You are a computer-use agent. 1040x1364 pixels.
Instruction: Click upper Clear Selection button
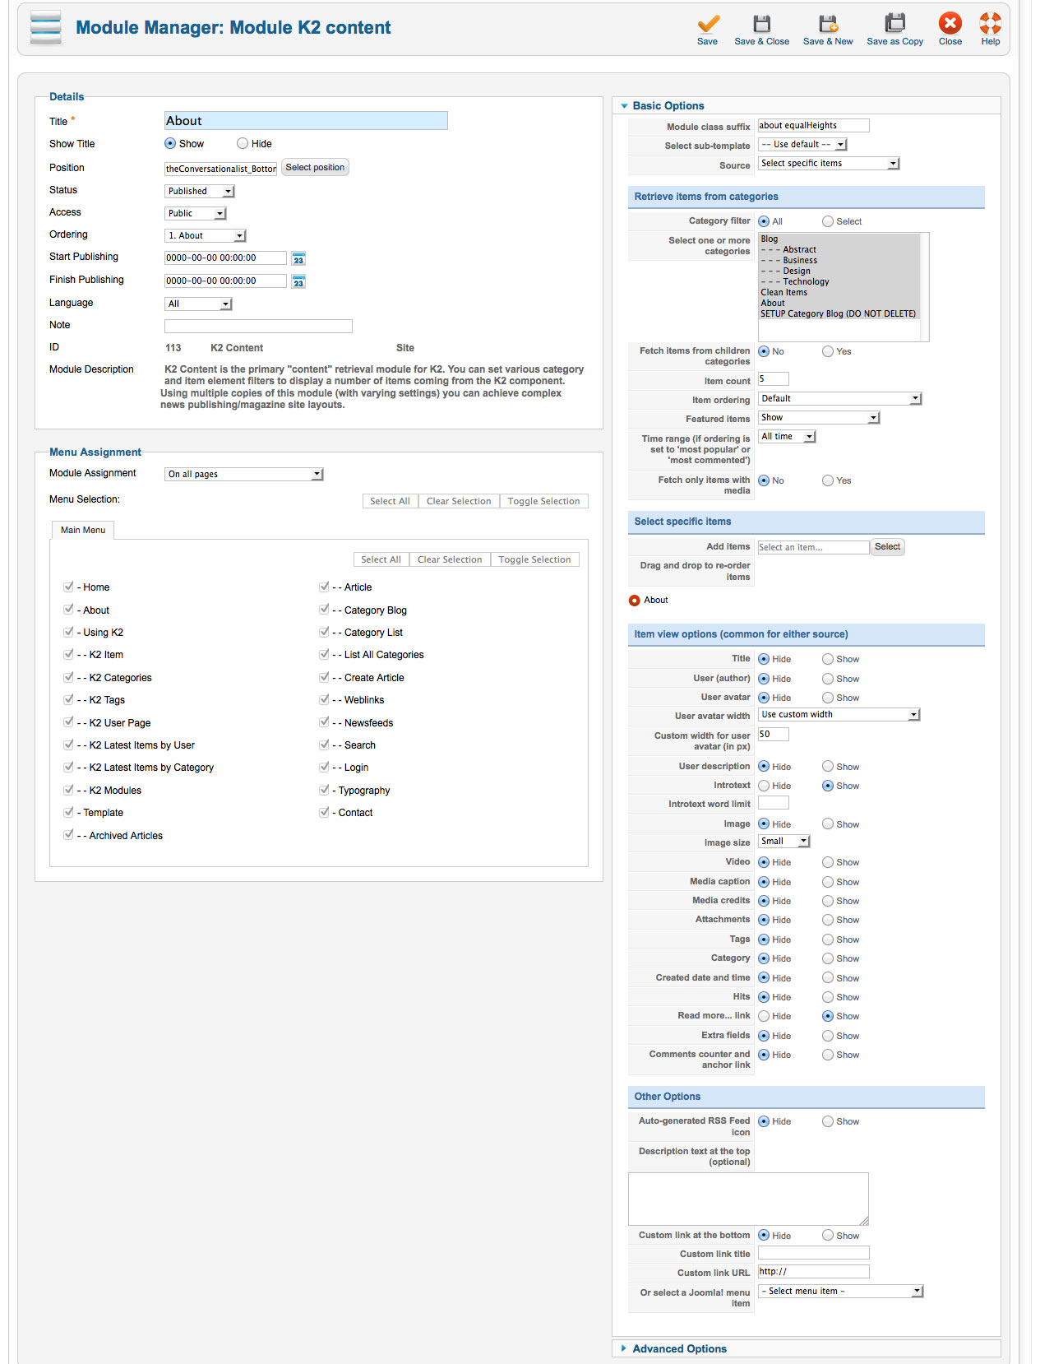(x=459, y=501)
